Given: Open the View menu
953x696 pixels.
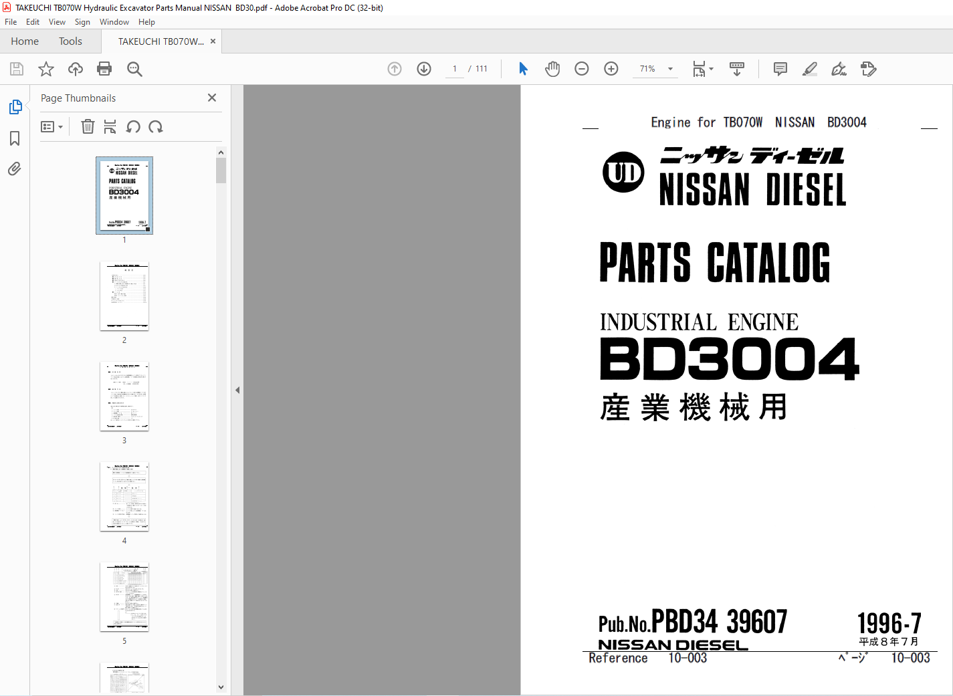Looking at the screenshot, I should (x=57, y=22).
